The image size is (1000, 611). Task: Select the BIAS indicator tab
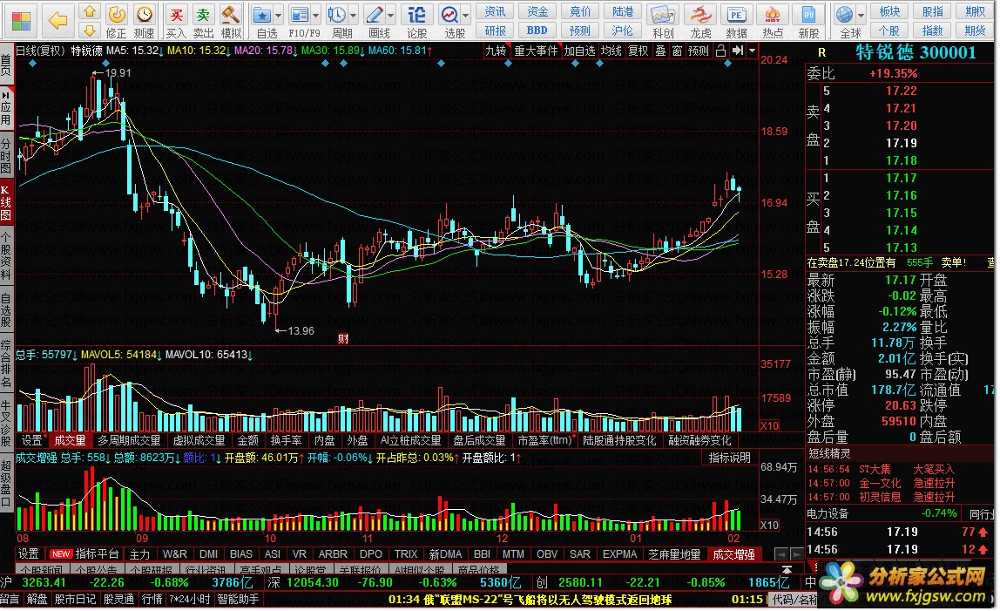(241, 554)
